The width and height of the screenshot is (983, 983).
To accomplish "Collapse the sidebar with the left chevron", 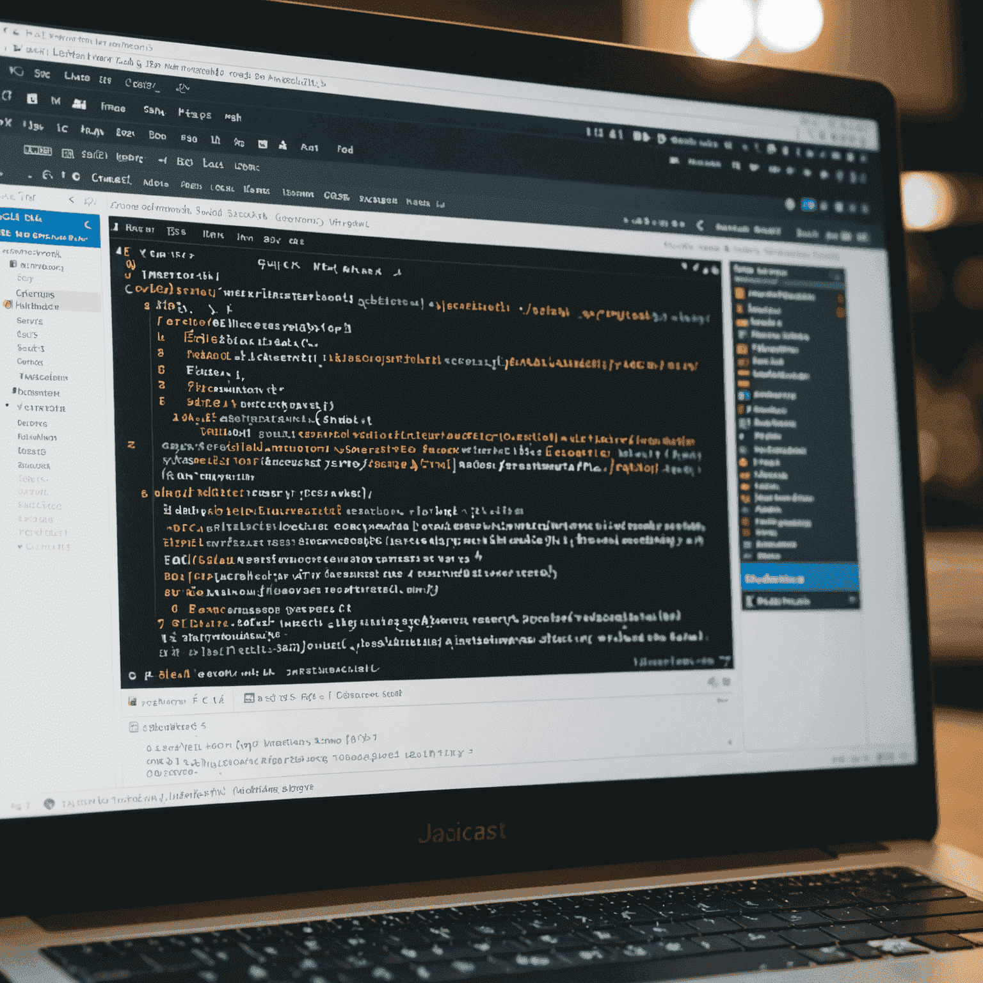I will [x=72, y=200].
